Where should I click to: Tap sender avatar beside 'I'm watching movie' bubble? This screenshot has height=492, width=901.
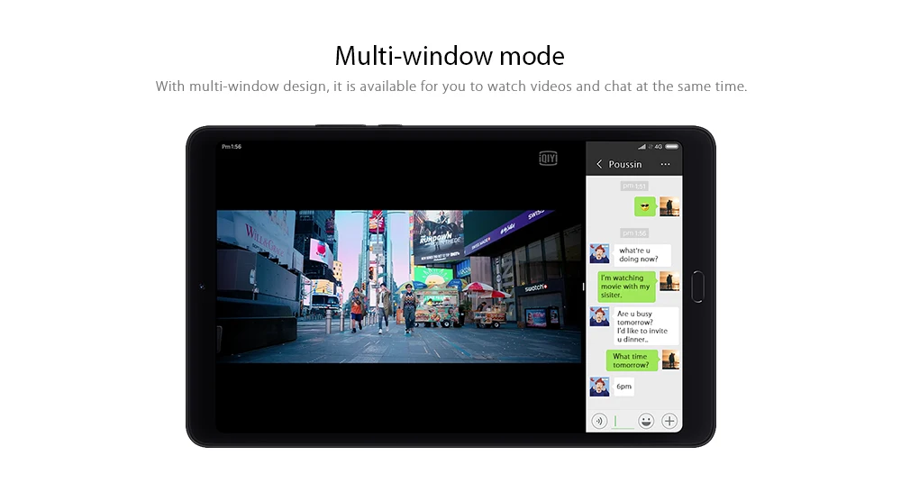tap(669, 281)
